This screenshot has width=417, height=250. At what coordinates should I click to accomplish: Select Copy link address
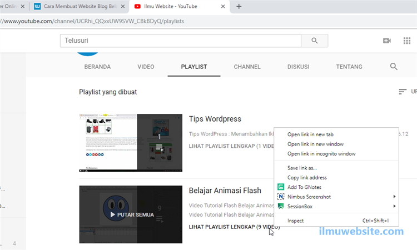pos(307,177)
